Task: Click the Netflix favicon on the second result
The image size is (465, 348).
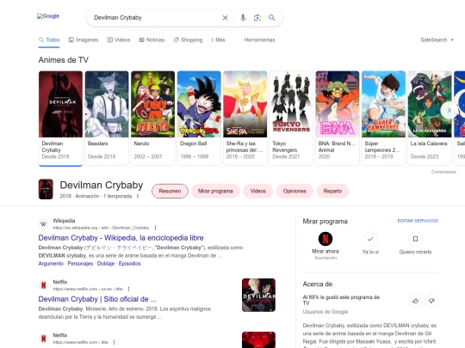Action: [x=44, y=285]
